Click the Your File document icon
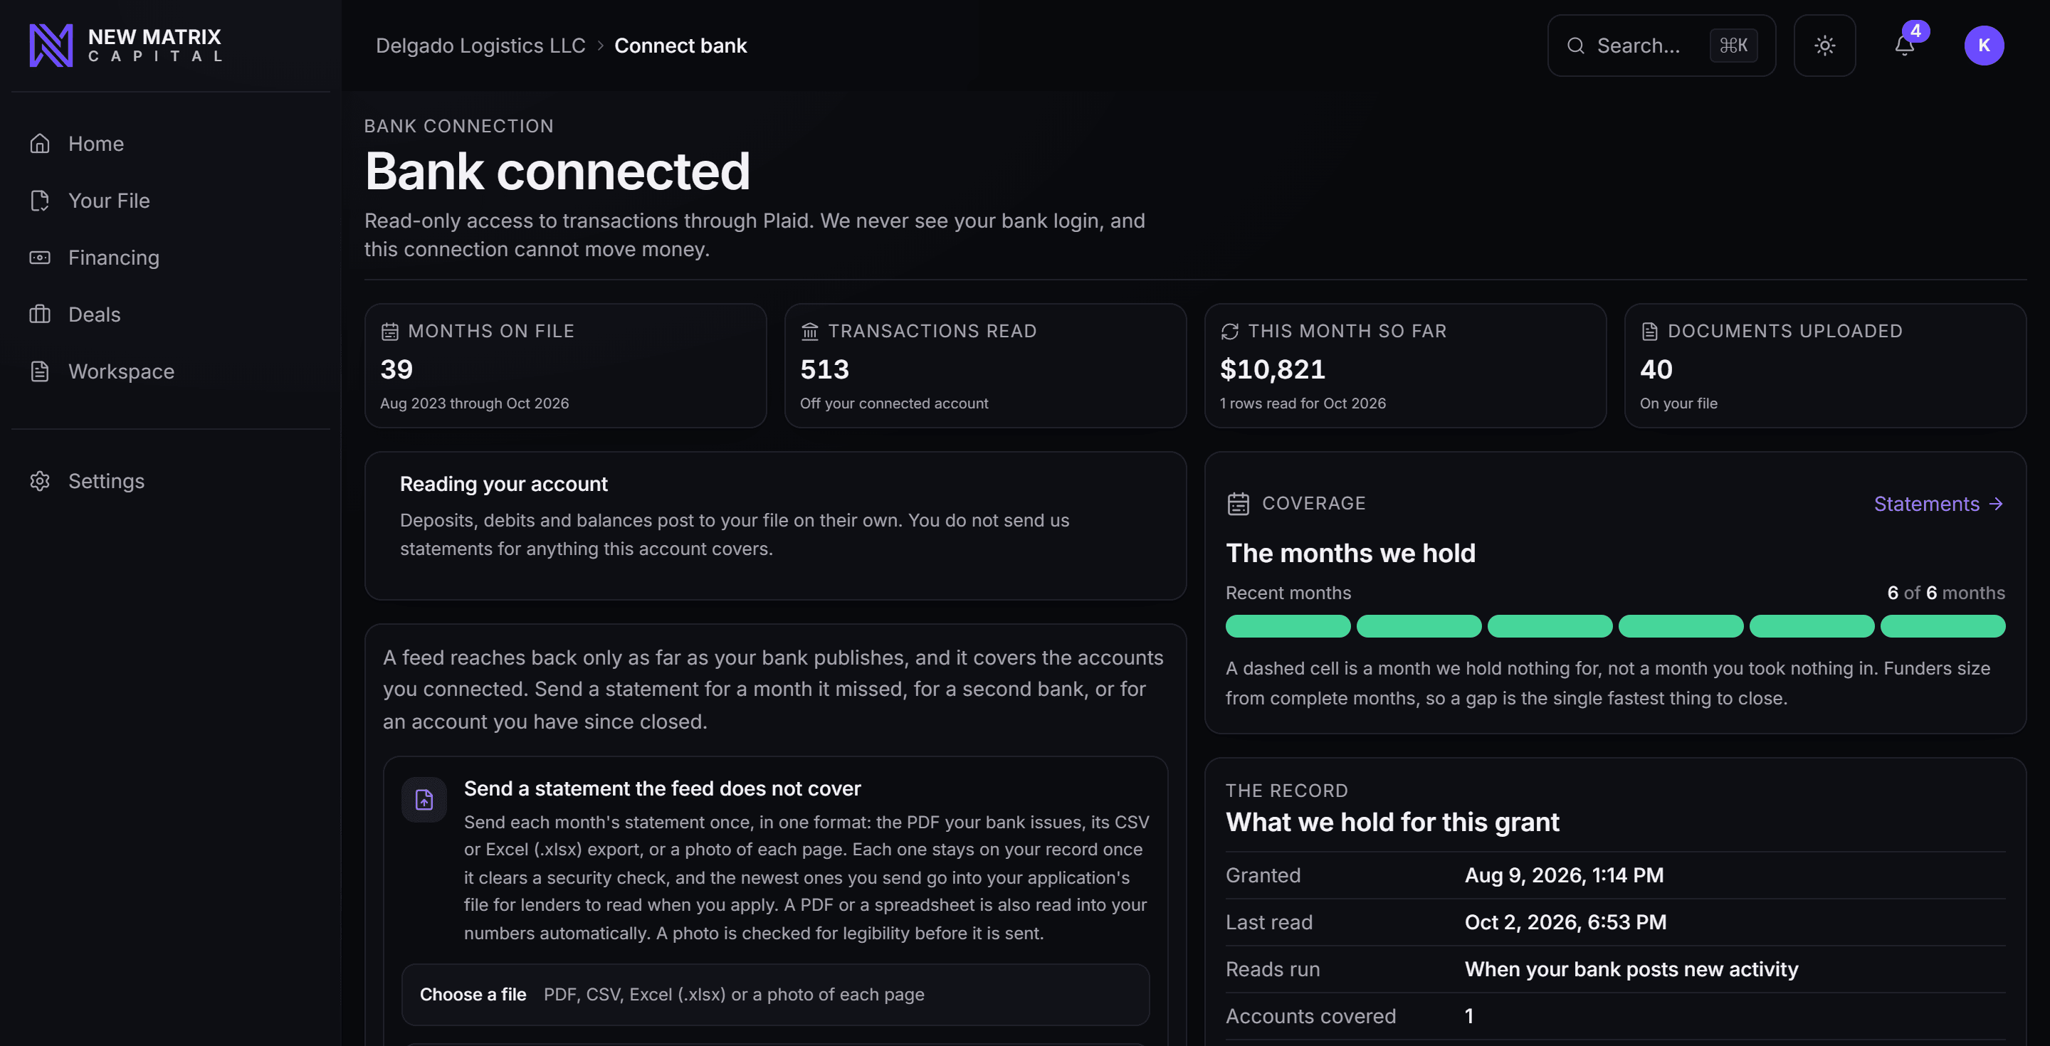 40,201
